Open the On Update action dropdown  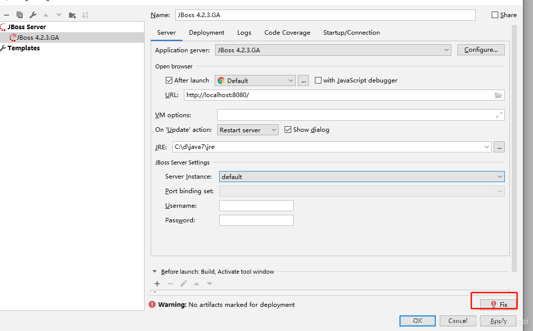(248, 130)
